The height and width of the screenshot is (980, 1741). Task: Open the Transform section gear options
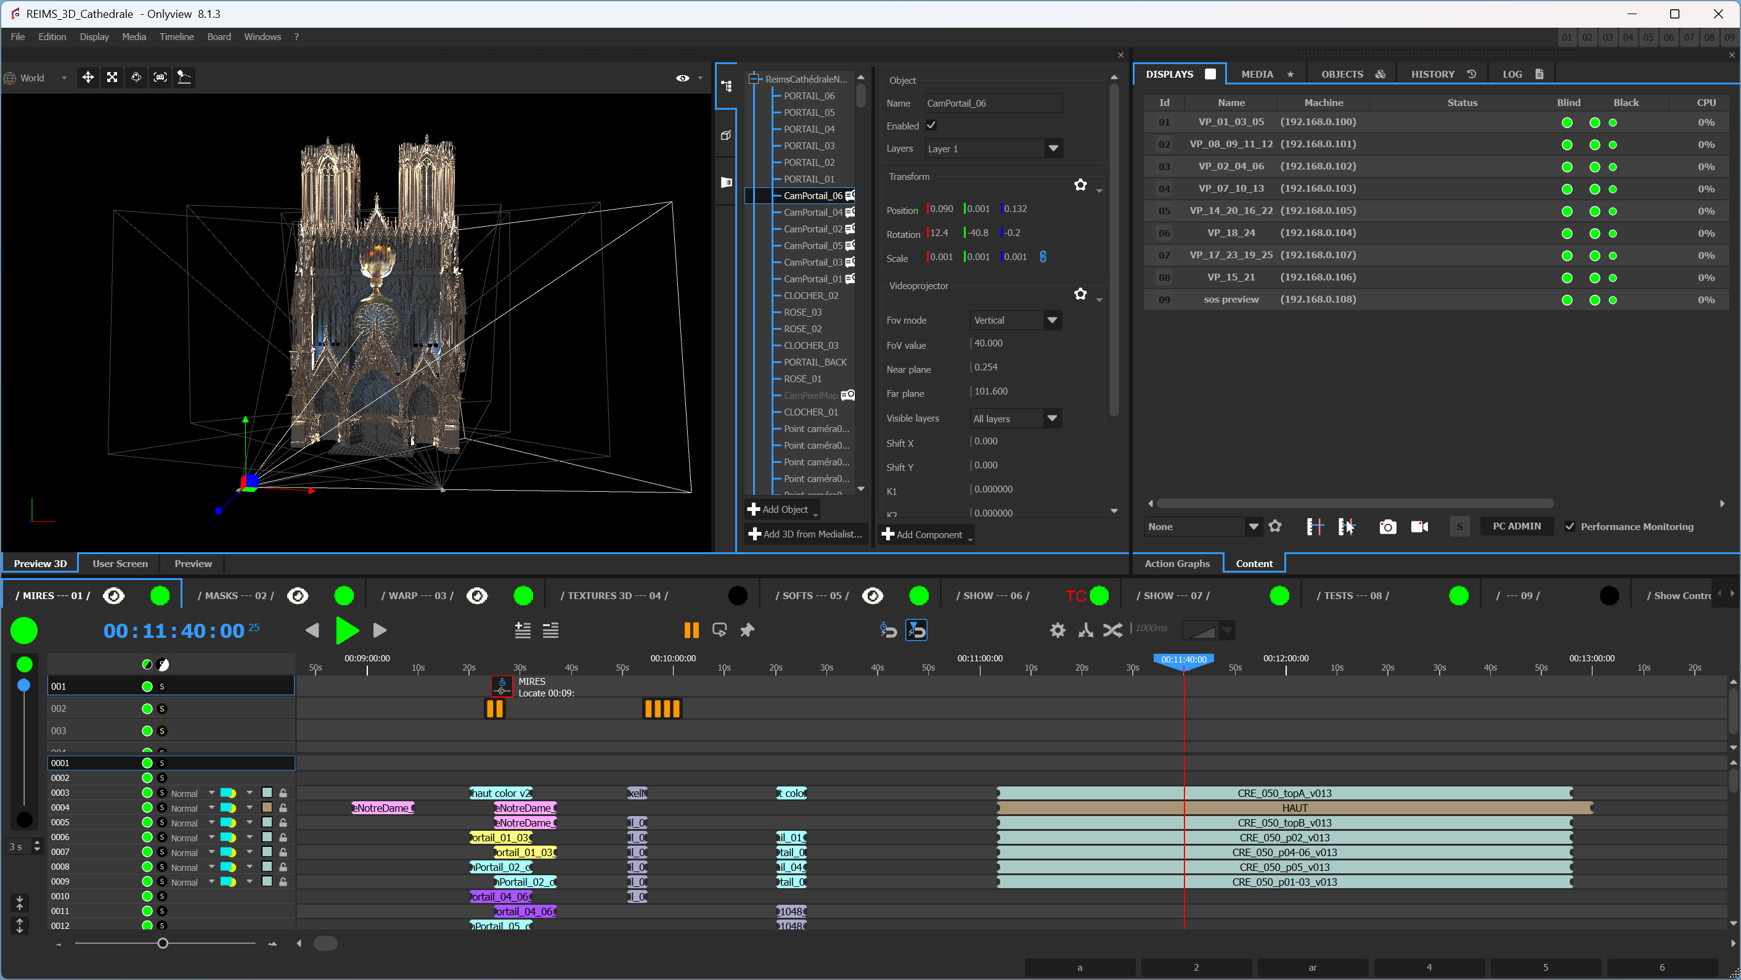point(1080,185)
